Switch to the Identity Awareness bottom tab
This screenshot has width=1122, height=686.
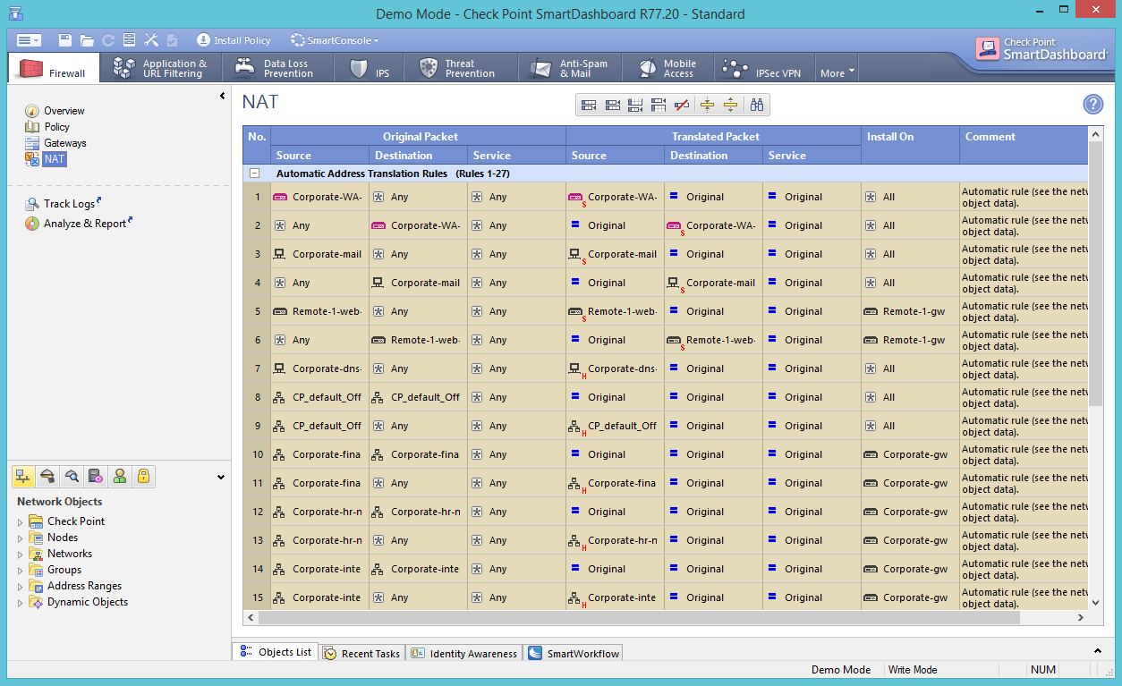(x=464, y=653)
